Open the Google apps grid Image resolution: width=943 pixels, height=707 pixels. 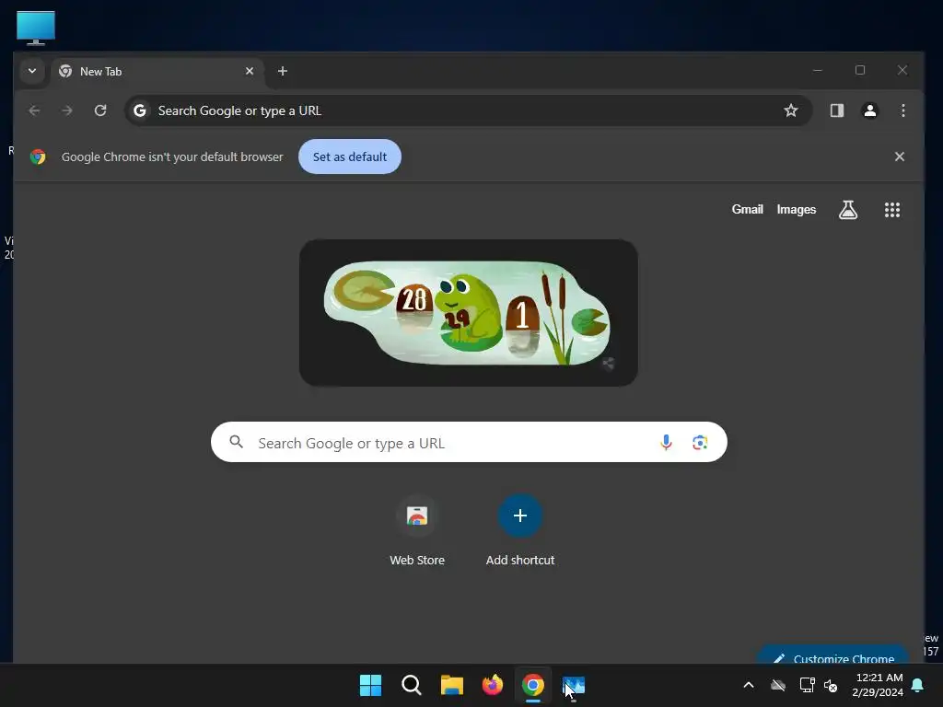pyautogui.click(x=892, y=210)
